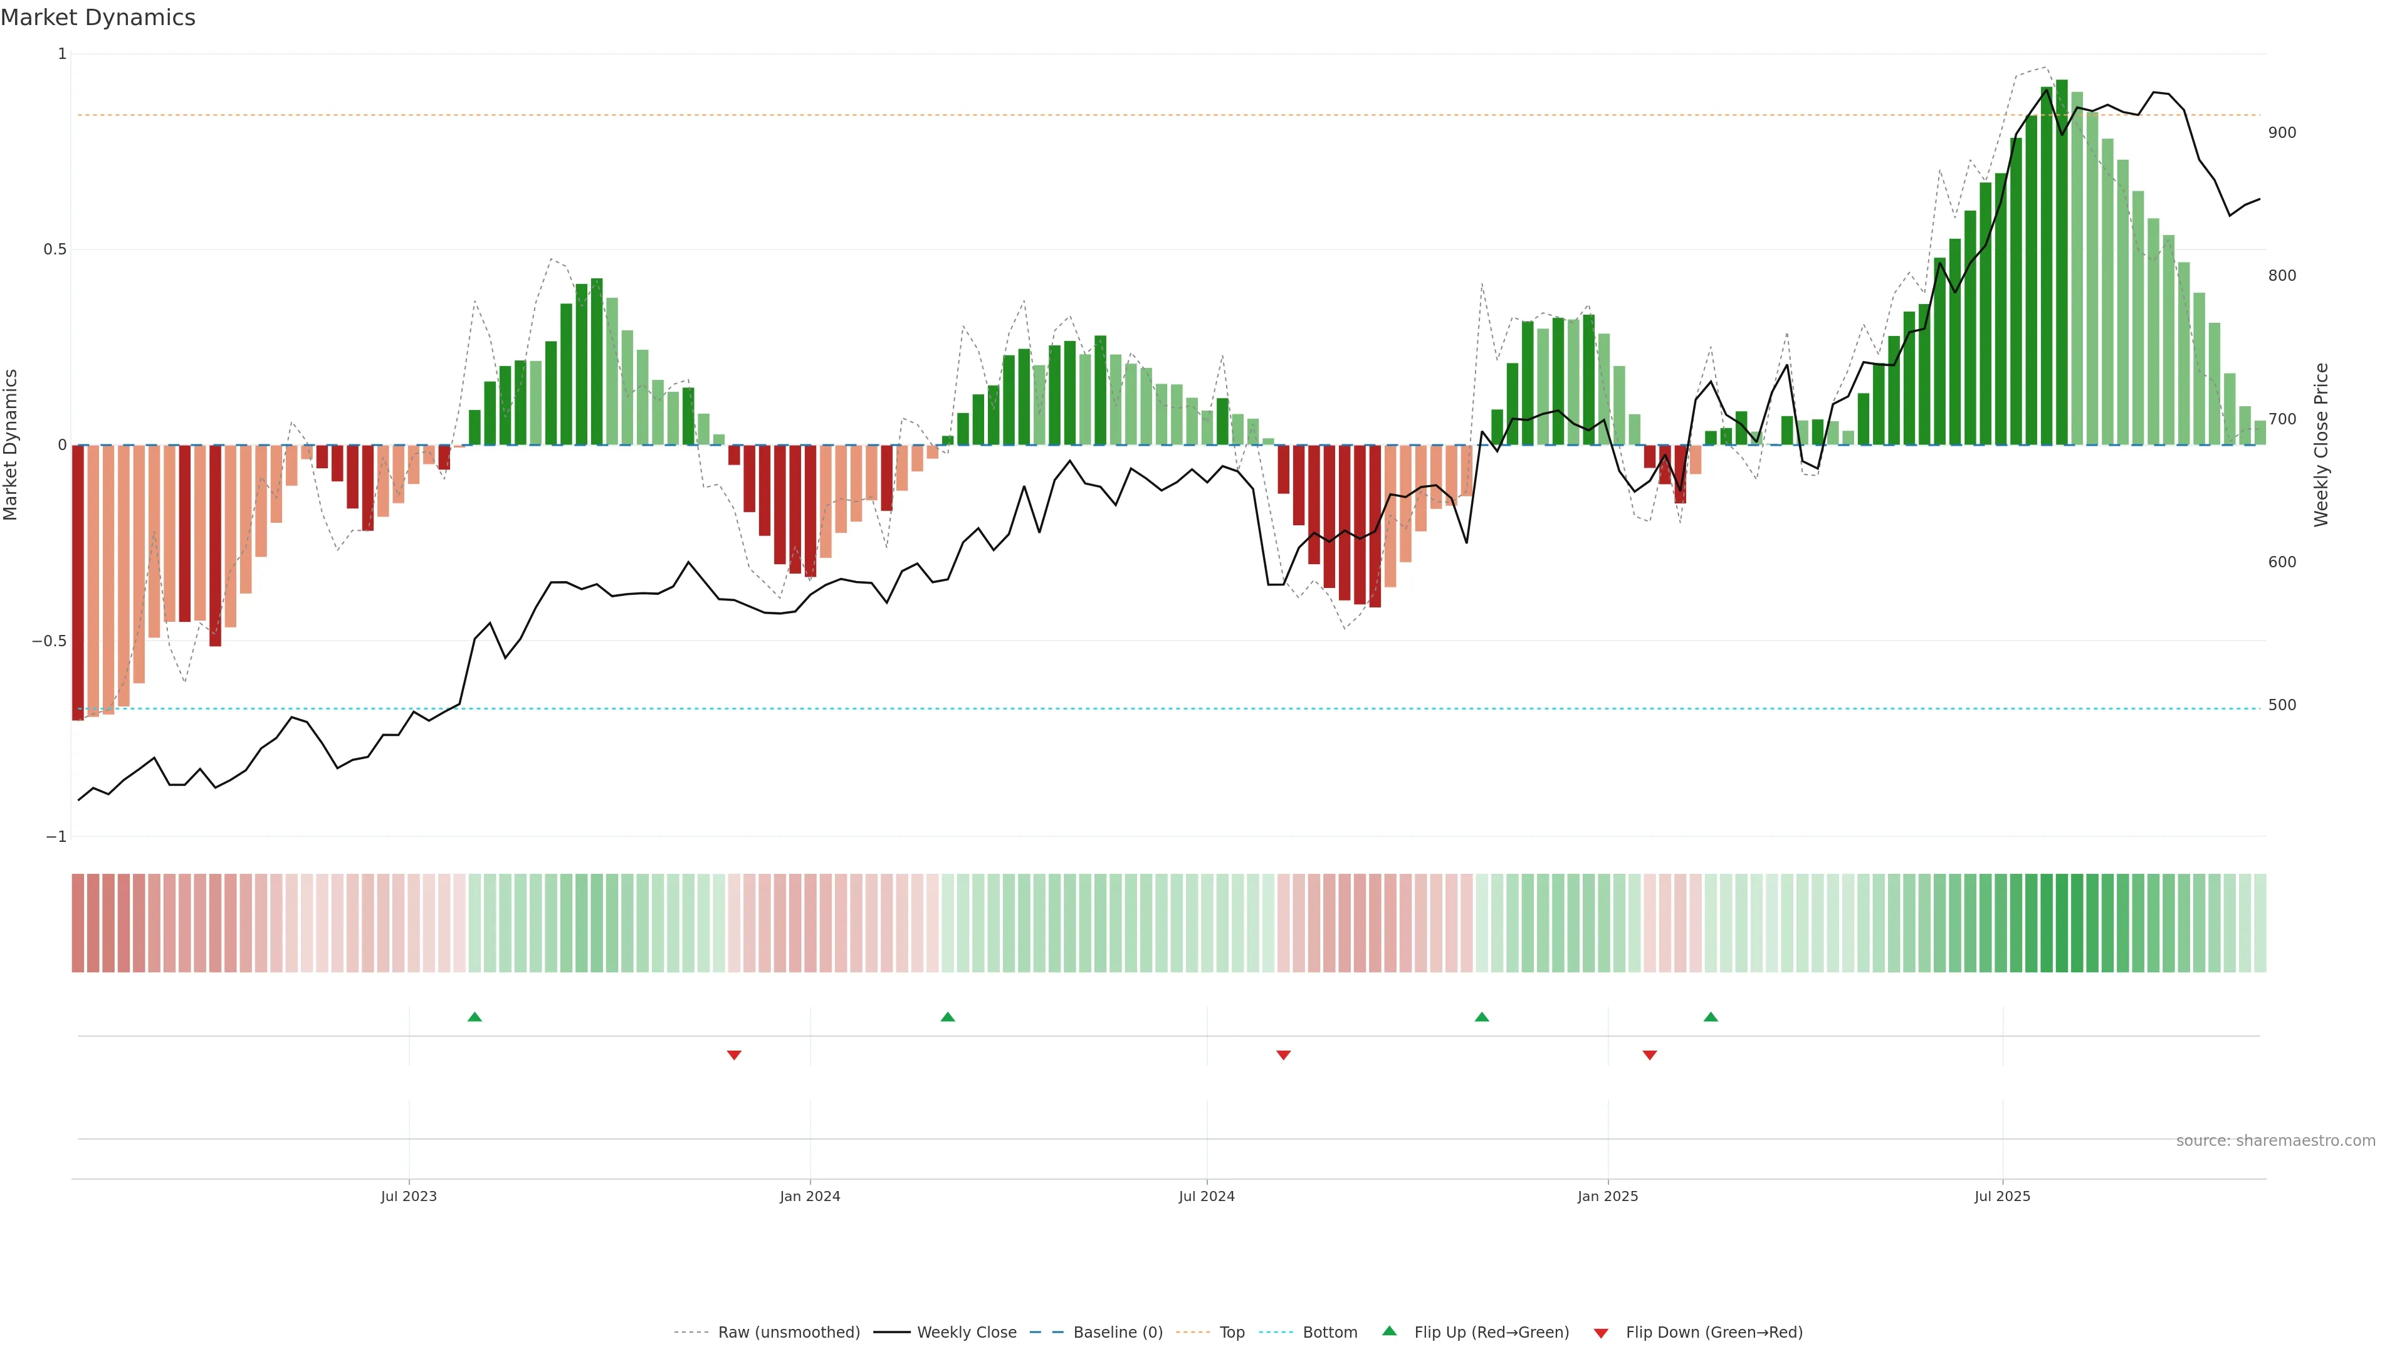Click the red flip-down triangle after Jul 2024

pos(1284,1055)
